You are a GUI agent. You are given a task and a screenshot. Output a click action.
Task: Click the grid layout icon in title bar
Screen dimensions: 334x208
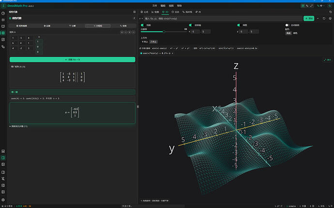pos(303,6)
